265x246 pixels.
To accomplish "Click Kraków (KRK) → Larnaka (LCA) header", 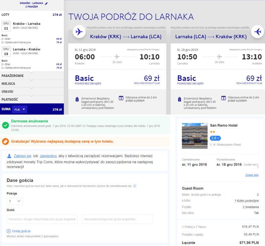I will [x=126, y=37].
